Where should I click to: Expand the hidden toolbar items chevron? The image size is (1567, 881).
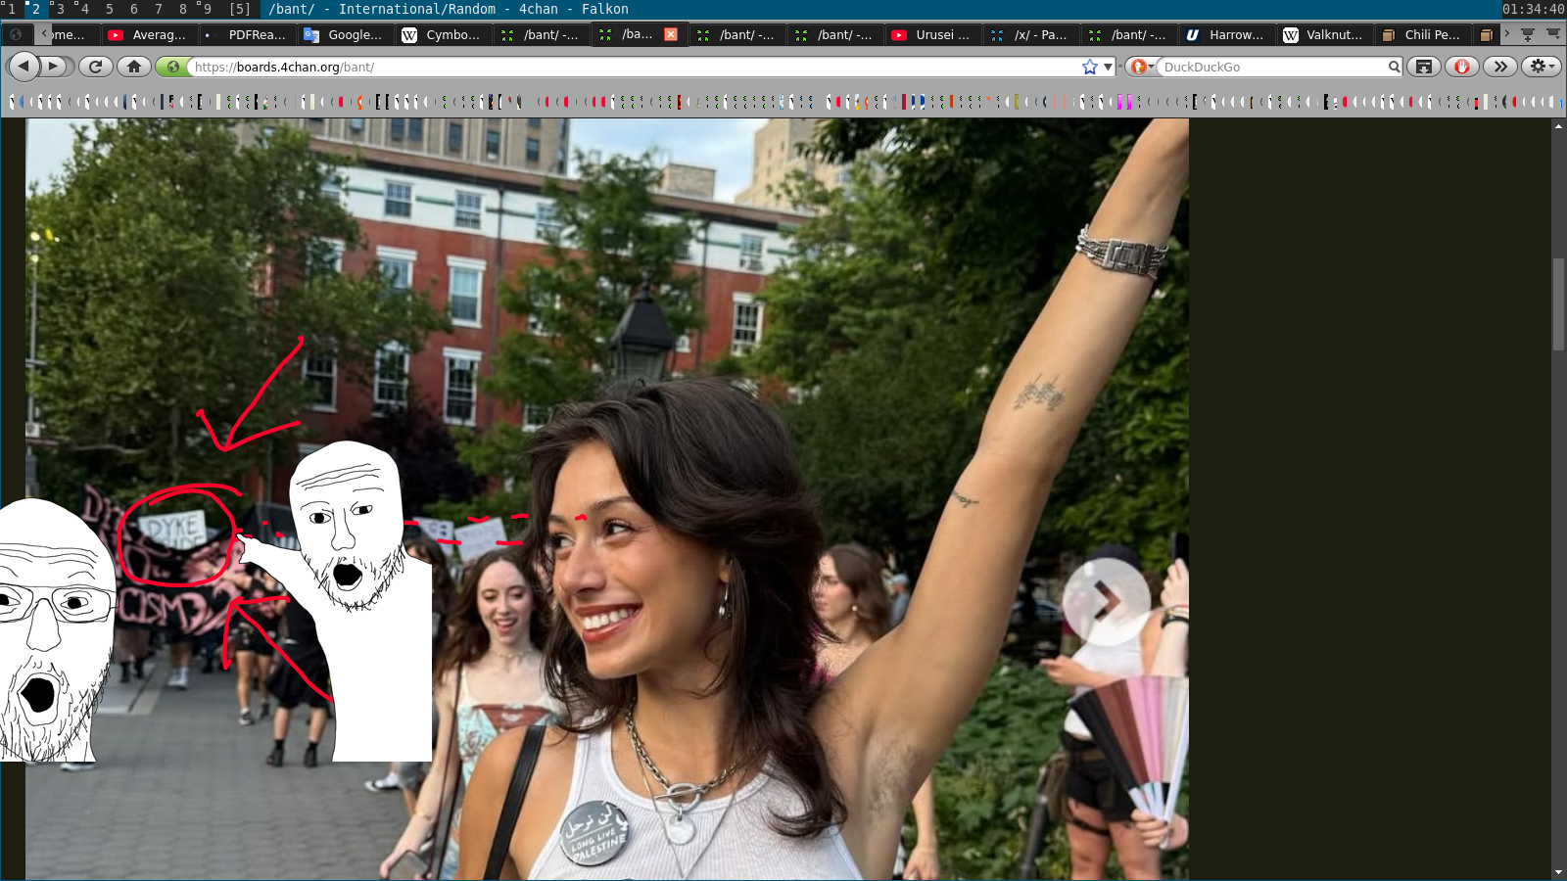point(1500,67)
